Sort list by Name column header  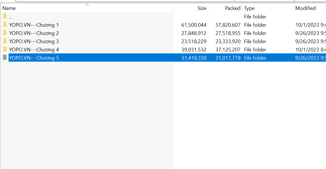9,8
